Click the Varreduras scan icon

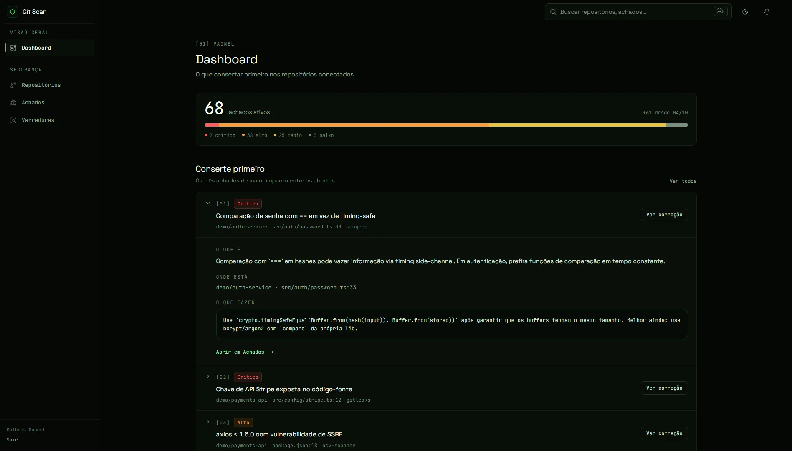[x=13, y=120]
